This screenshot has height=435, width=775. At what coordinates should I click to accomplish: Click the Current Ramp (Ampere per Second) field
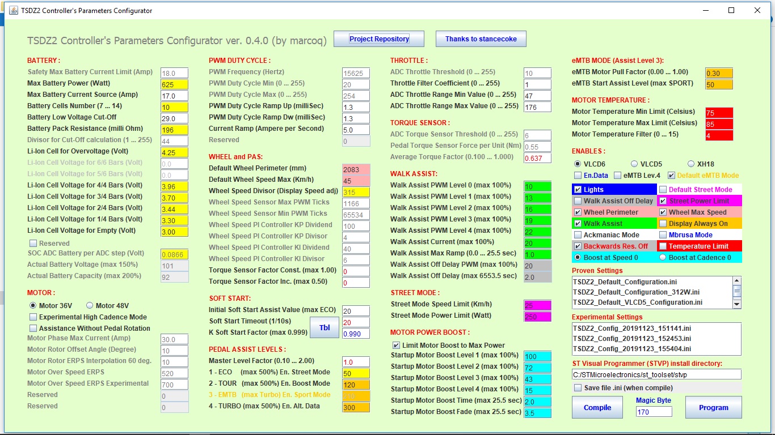356,130
